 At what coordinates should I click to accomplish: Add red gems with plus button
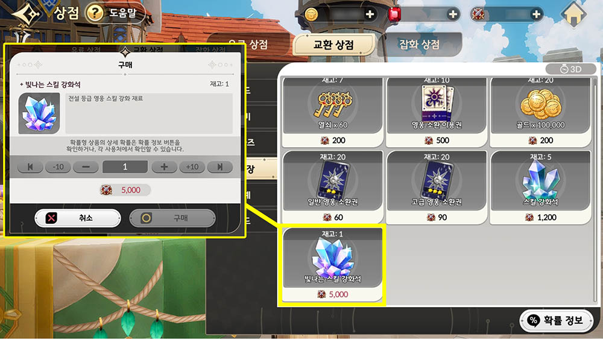(x=453, y=14)
